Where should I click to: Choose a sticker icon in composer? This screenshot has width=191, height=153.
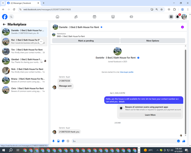pyautogui.click(x=63, y=141)
